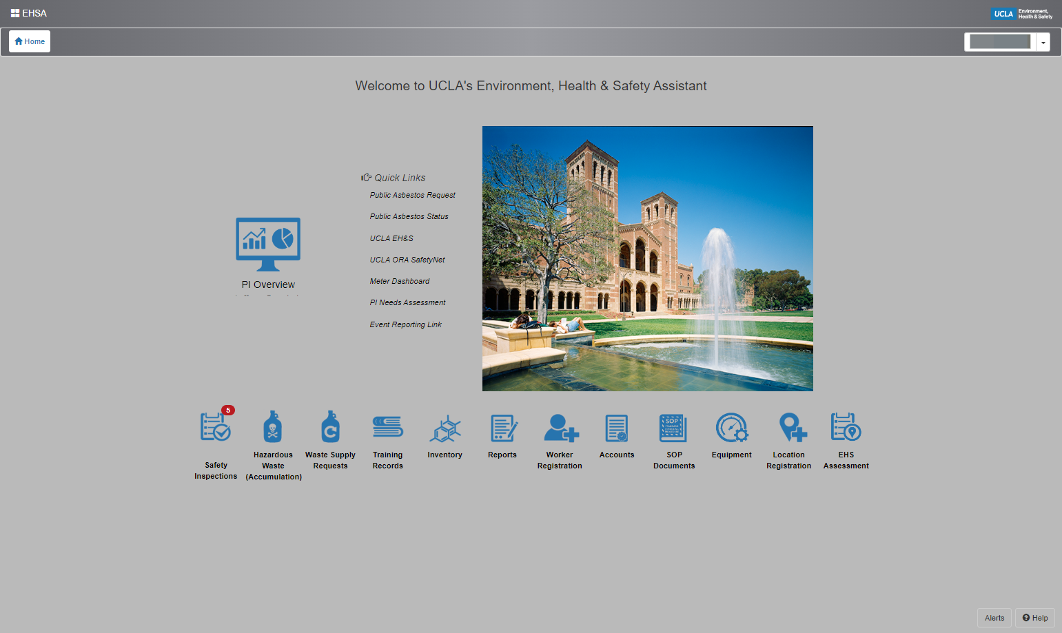1062x633 pixels.
Task: Open Event Reporting Link
Action: point(405,324)
